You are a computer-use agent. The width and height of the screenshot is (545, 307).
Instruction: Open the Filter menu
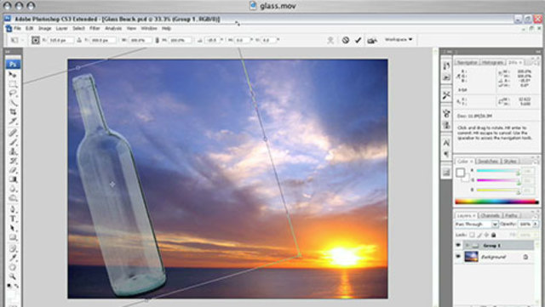point(95,28)
